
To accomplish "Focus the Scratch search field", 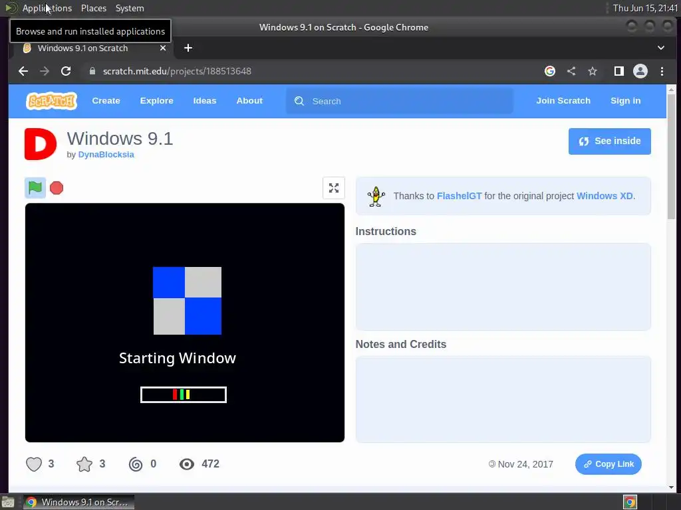I will pyautogui.click(x=400, y=101).
